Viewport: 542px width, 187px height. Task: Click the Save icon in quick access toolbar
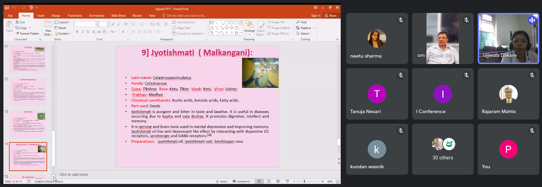coord(6,7)
